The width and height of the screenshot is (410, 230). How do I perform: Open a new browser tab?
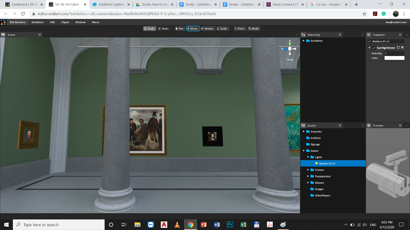point(356,4)
